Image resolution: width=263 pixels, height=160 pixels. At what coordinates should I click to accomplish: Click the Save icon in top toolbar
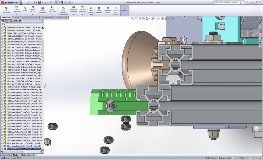(39, 2)
